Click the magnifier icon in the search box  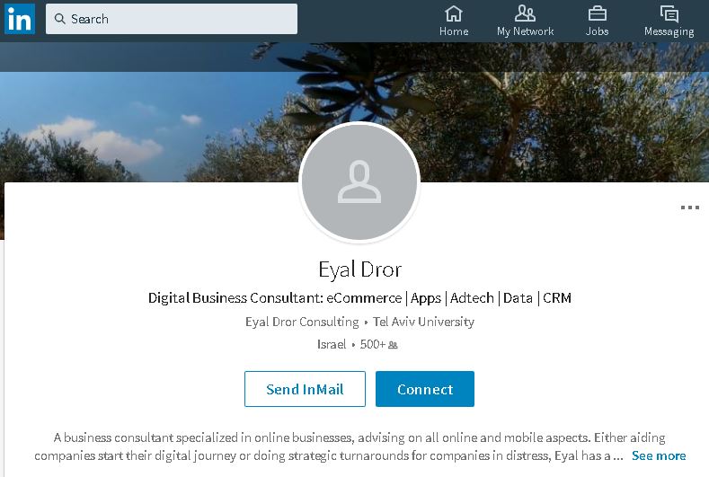tap(60, 19)
